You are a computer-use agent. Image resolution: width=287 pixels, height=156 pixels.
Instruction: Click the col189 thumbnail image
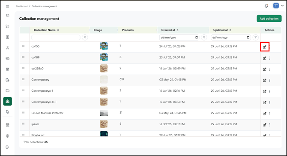(x=104, y=57)
